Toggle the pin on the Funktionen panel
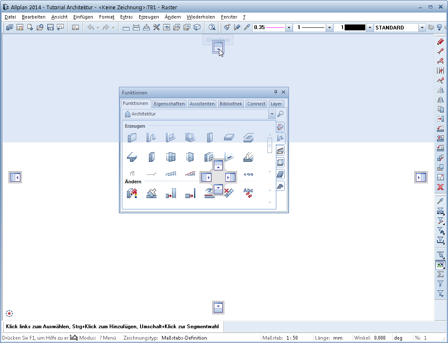Screen dimensions: 448x343 pyautogui.click(x=276, y=92)
